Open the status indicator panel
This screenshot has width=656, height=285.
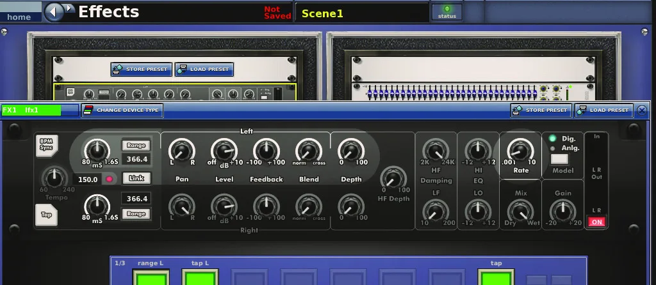447,12
